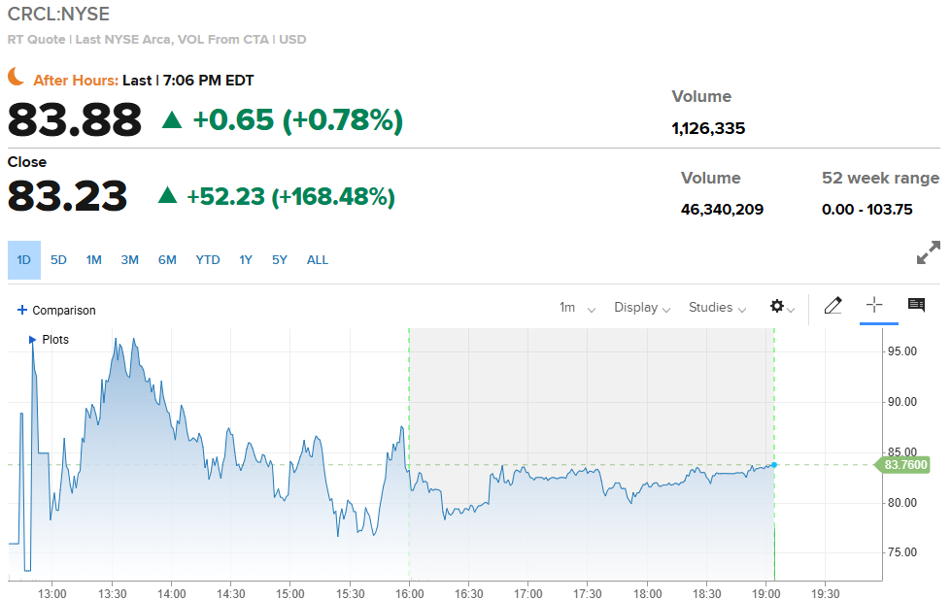The height and width of the screenshot is (600, 951).
Task: Select the ALL time range
Action: (x=318, y=260)
